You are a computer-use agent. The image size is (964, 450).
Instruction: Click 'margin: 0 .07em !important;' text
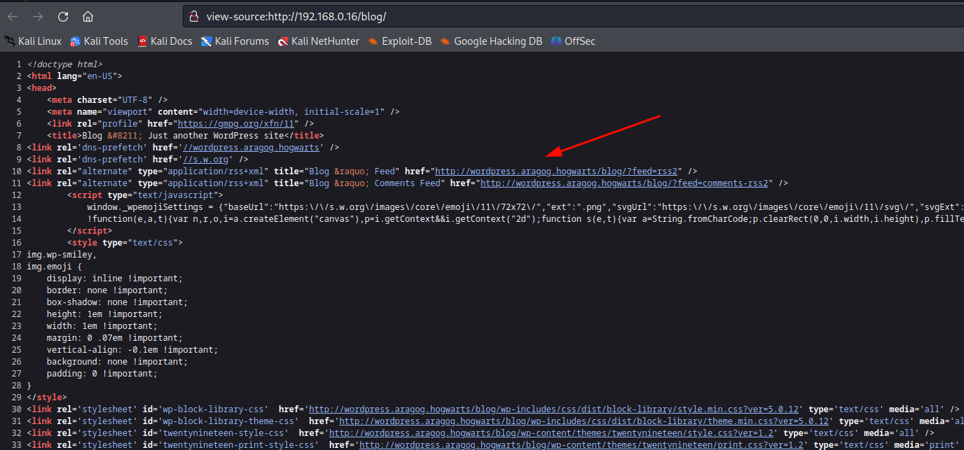(114, 337)
